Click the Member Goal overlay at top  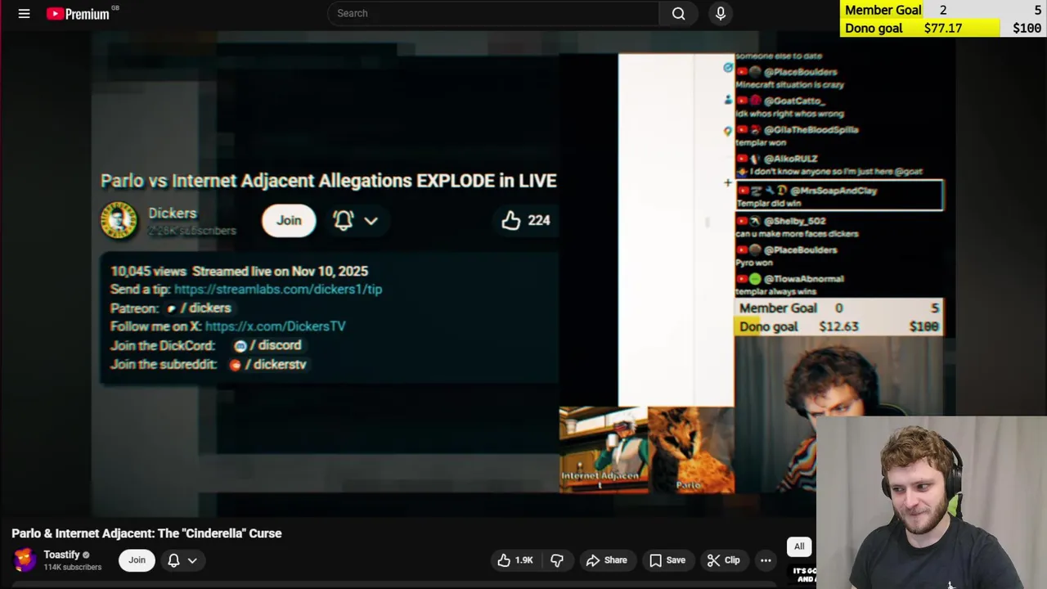944,10
